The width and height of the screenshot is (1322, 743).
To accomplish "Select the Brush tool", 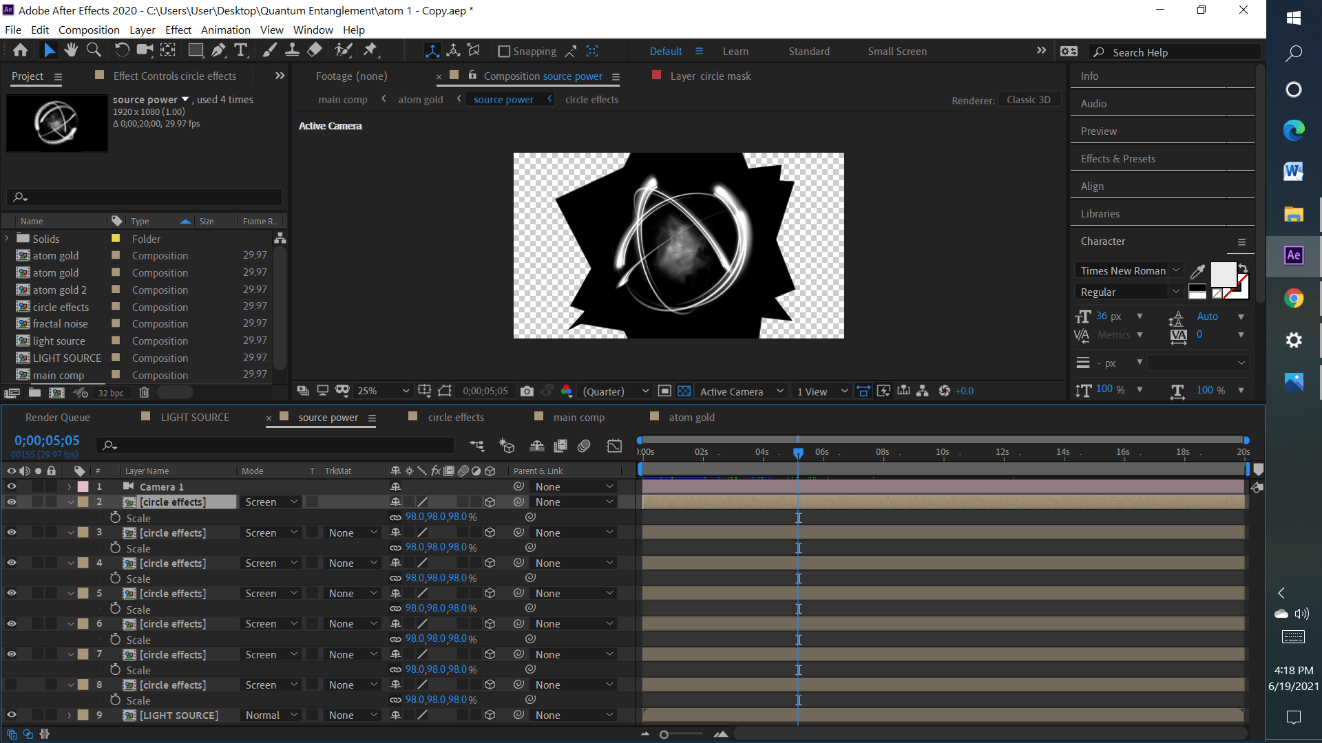I will click(x=269, y=50).
